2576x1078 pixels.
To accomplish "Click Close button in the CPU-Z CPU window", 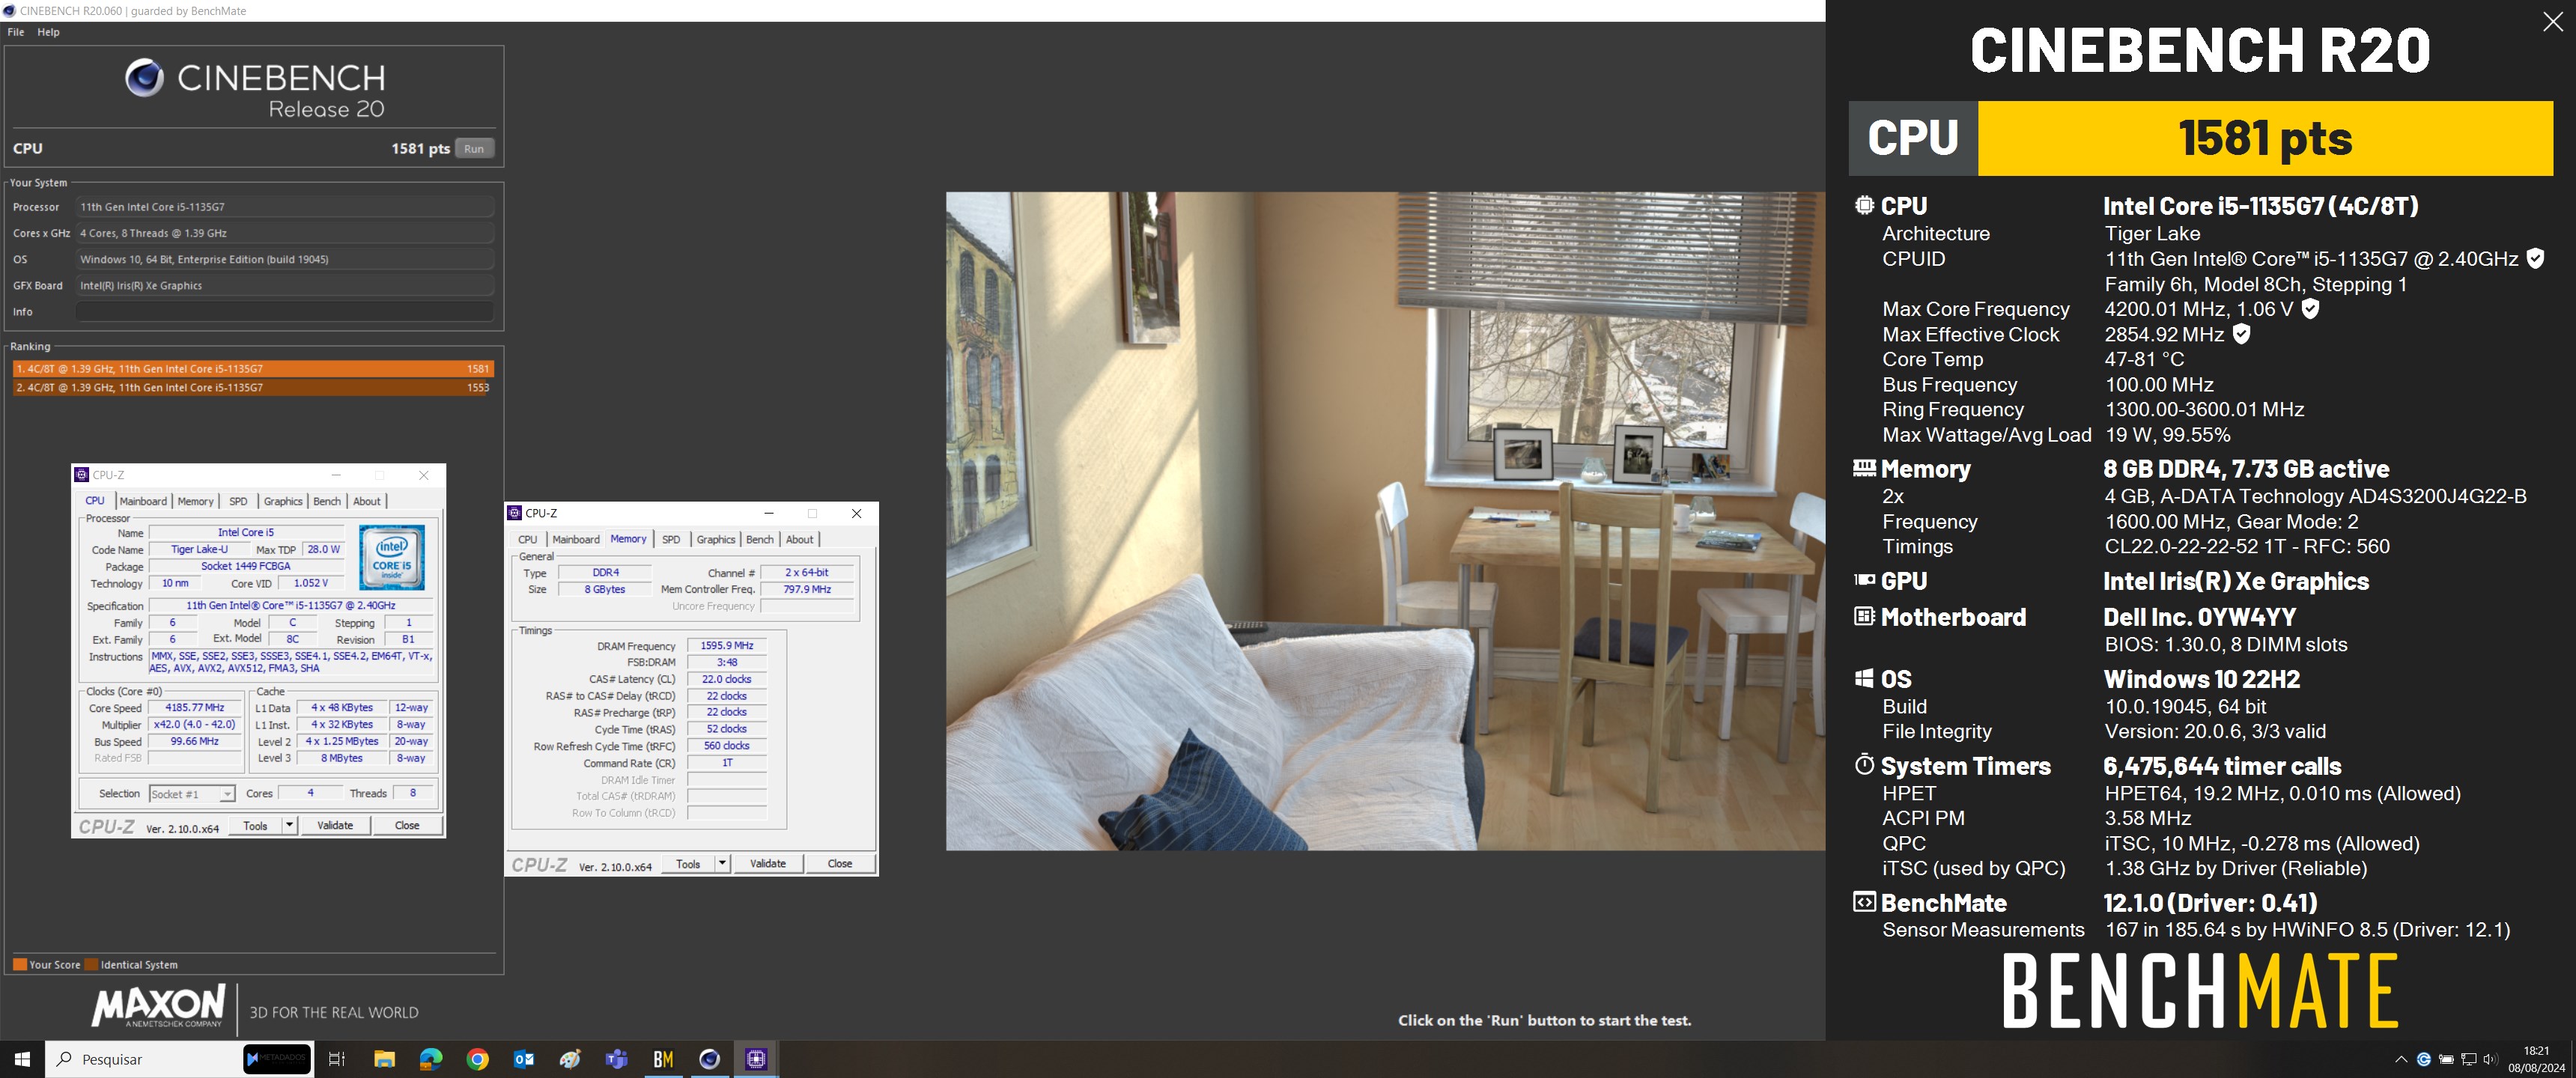I will coord(407,825).
